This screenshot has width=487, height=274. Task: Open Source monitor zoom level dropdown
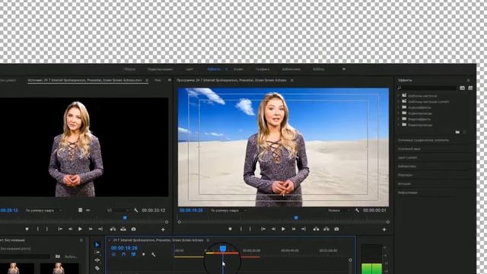pos(43,210)
